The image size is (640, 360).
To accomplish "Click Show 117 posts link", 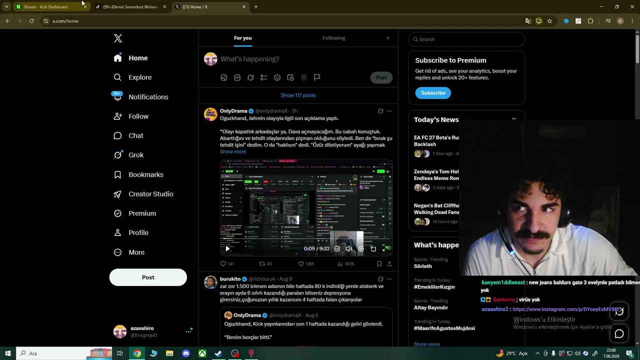I will click(298, 95).
